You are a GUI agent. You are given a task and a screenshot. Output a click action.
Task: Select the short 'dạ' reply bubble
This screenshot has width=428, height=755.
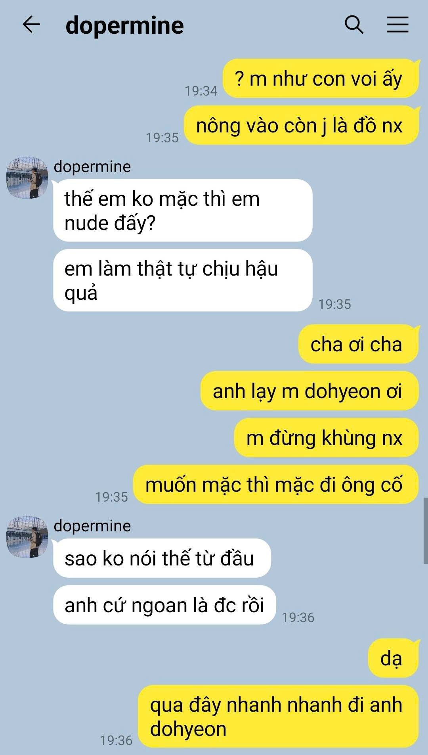393,658
